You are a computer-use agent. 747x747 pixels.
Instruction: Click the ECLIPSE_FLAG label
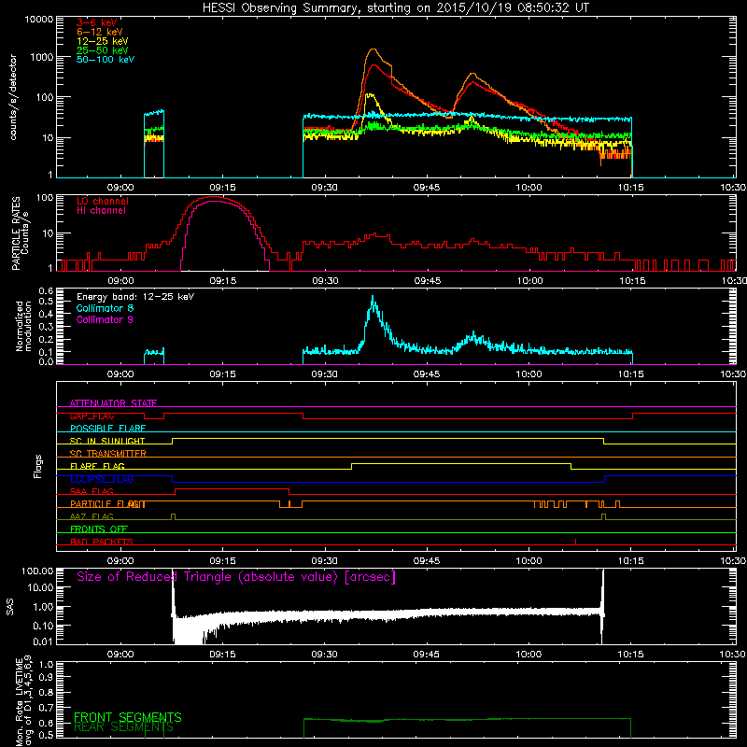point(102,479)
